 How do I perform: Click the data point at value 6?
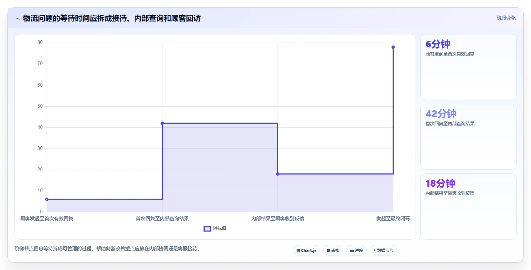point(47,199)
